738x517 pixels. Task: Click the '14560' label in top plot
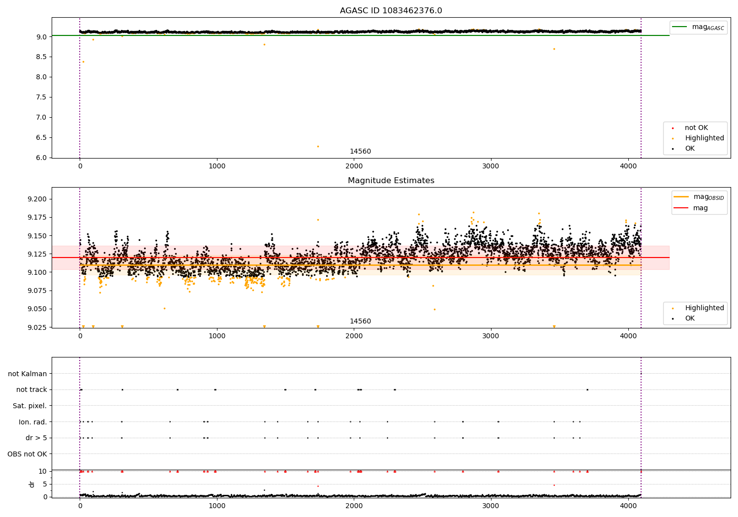tap(360, 152)
